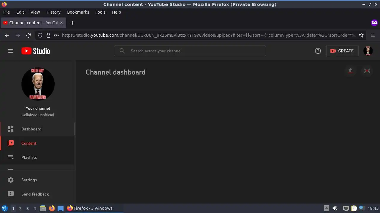Click the Content video library icon
Image resolution: width=380 pixels, height=213 pixels.
(x=11, y=143)
